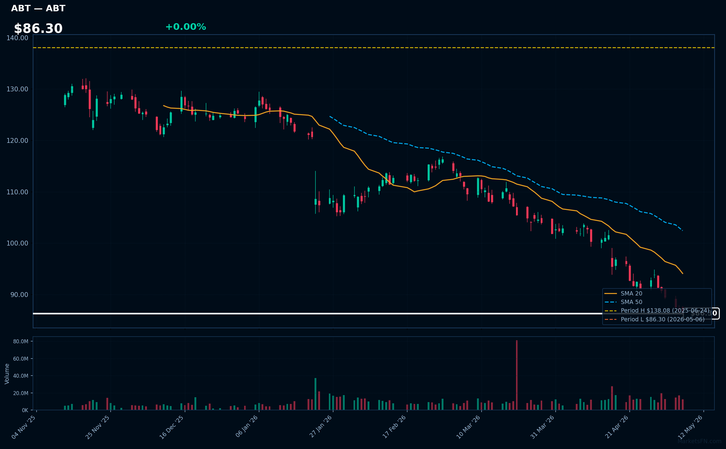Image resolution: width=726 pixels, height=449 pixels.
Task: Click the 110.00 price axis label
Action: coord(17,192)
